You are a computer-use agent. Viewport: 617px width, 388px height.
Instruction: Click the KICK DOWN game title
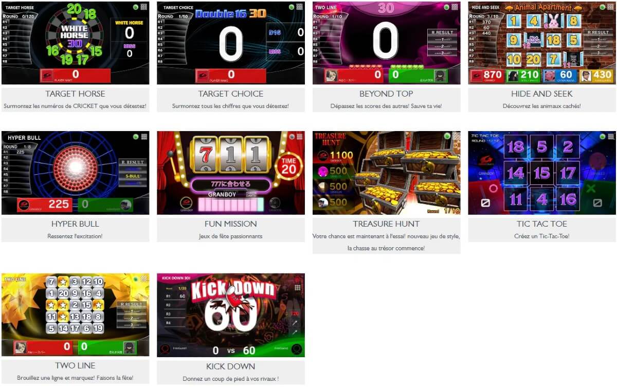(x=231, y=366)
